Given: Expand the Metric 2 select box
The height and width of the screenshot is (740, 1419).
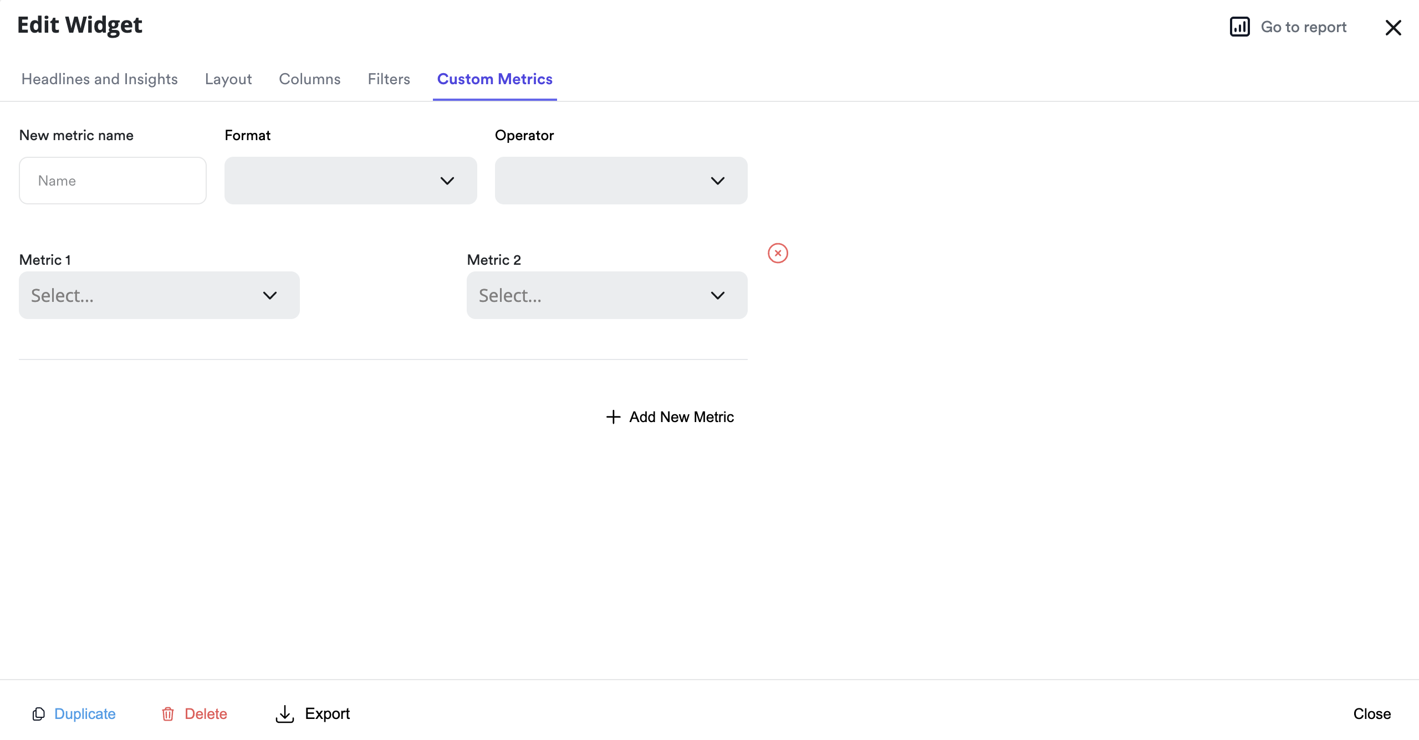Looking at the screenshot, I should pyautogui.click(x=607, y=295).
